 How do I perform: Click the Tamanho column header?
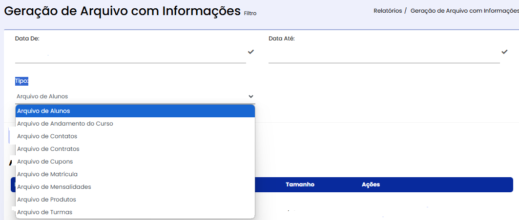point(300,184)
